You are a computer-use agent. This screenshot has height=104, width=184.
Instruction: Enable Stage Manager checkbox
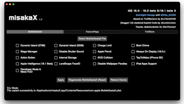[17, 52]
